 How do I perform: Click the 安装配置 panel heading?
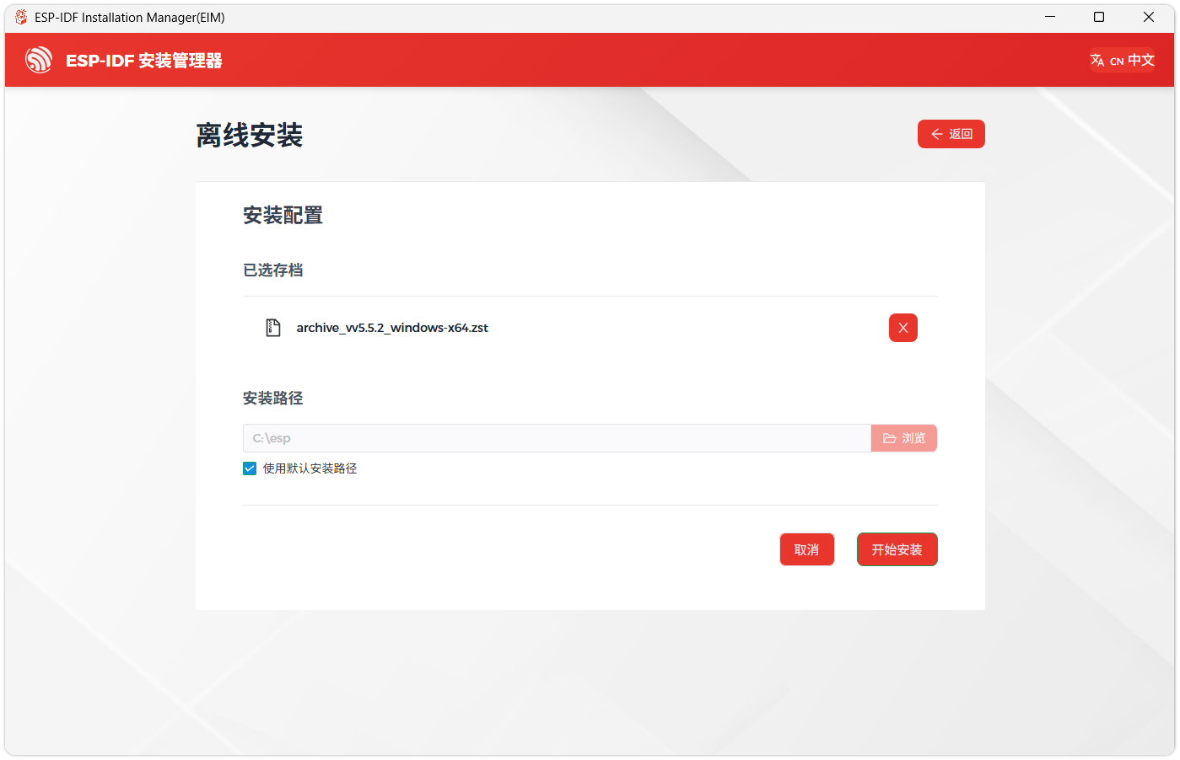282,215
